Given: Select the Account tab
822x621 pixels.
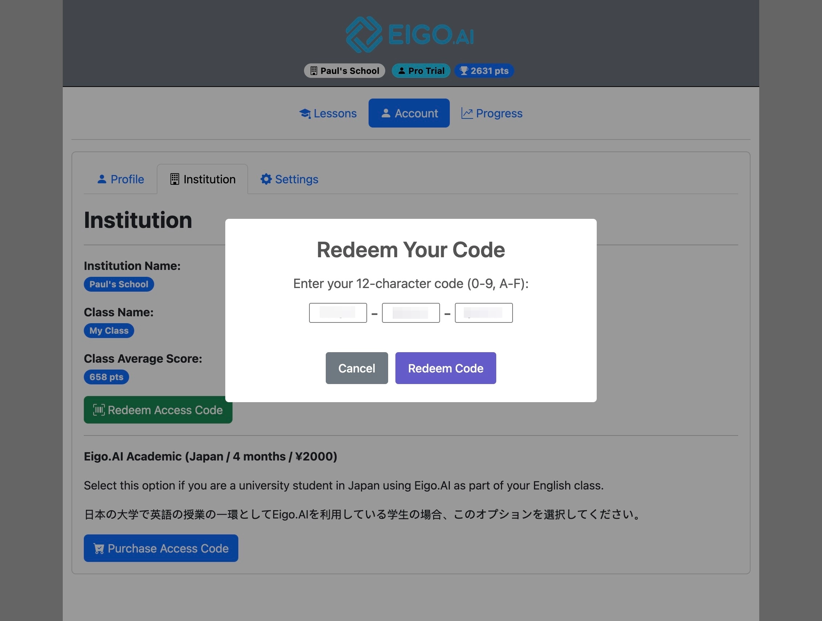Looking at the screenshot, I should coord(409,113).
